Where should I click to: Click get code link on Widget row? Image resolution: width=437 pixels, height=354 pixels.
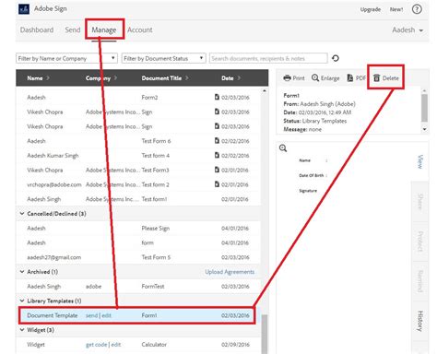click(x=96, y=345)
